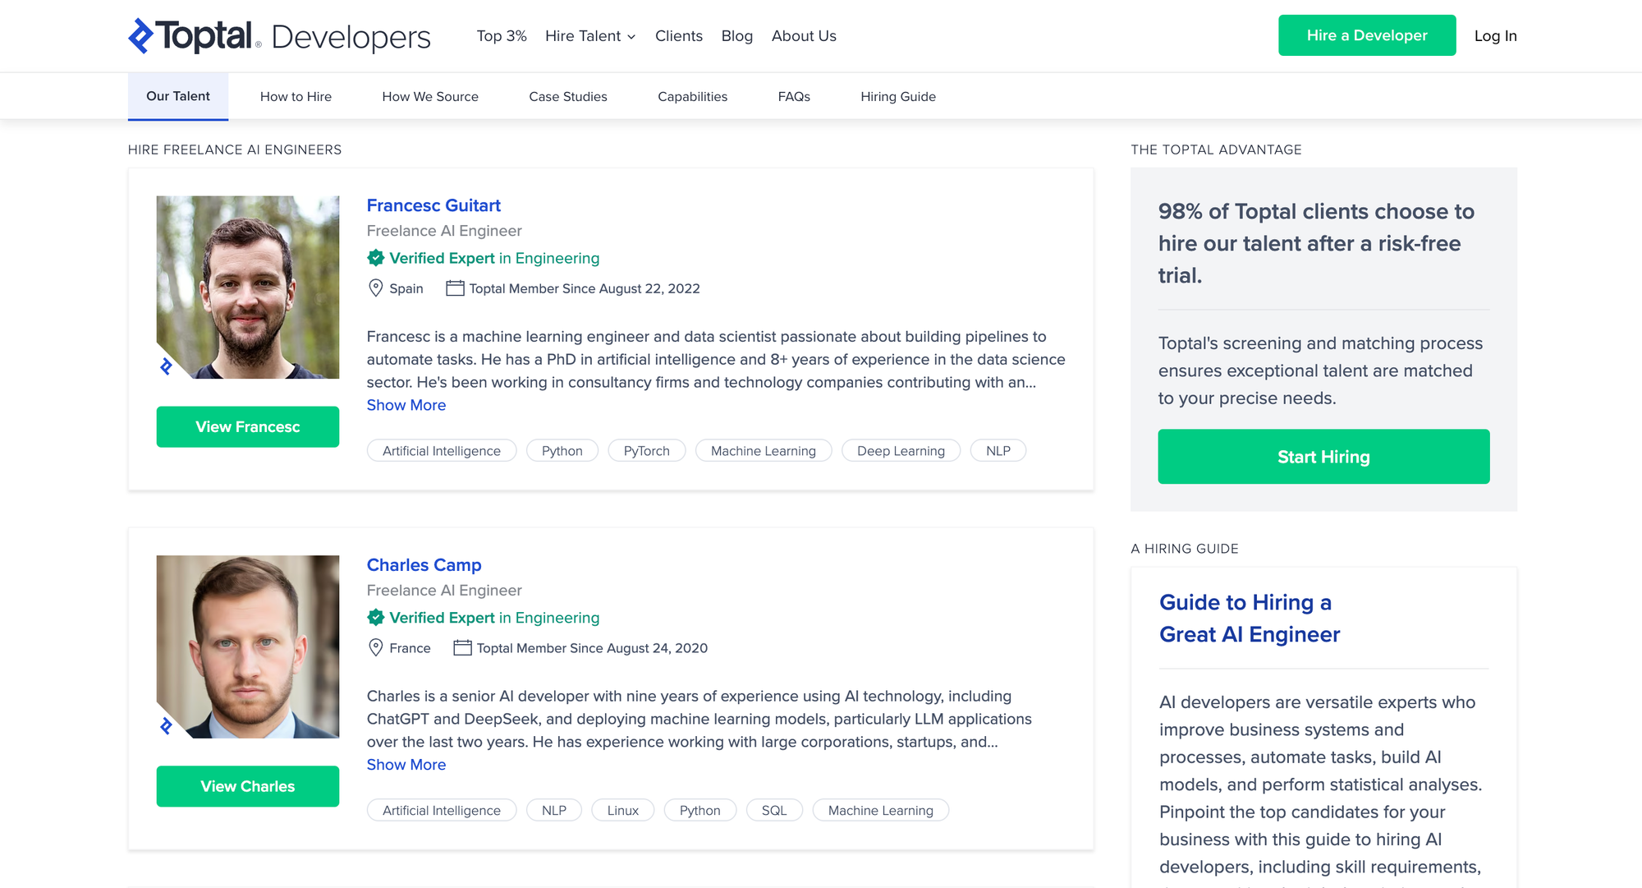Click calendar icon beside Charles's member date
Screen dimensions: 1642x888
(x=462, y=648)
